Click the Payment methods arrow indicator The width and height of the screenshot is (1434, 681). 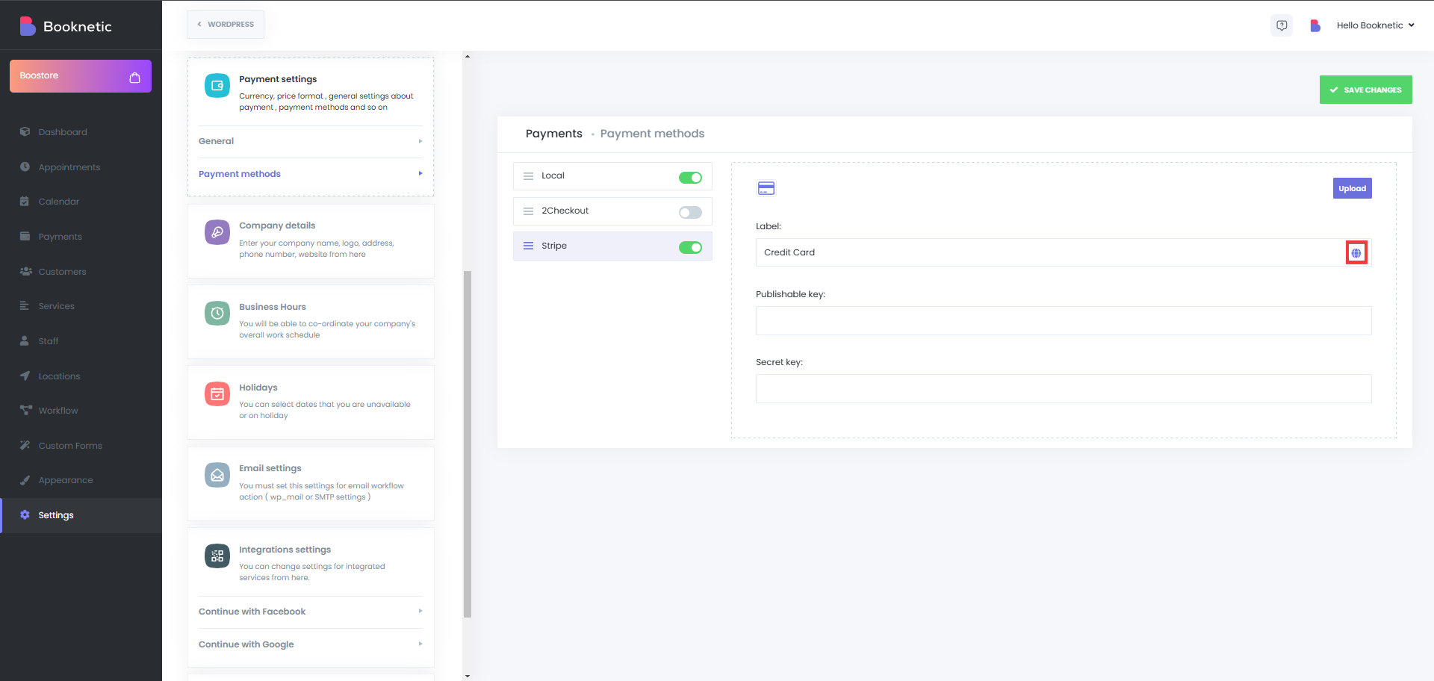coord(420,174)
